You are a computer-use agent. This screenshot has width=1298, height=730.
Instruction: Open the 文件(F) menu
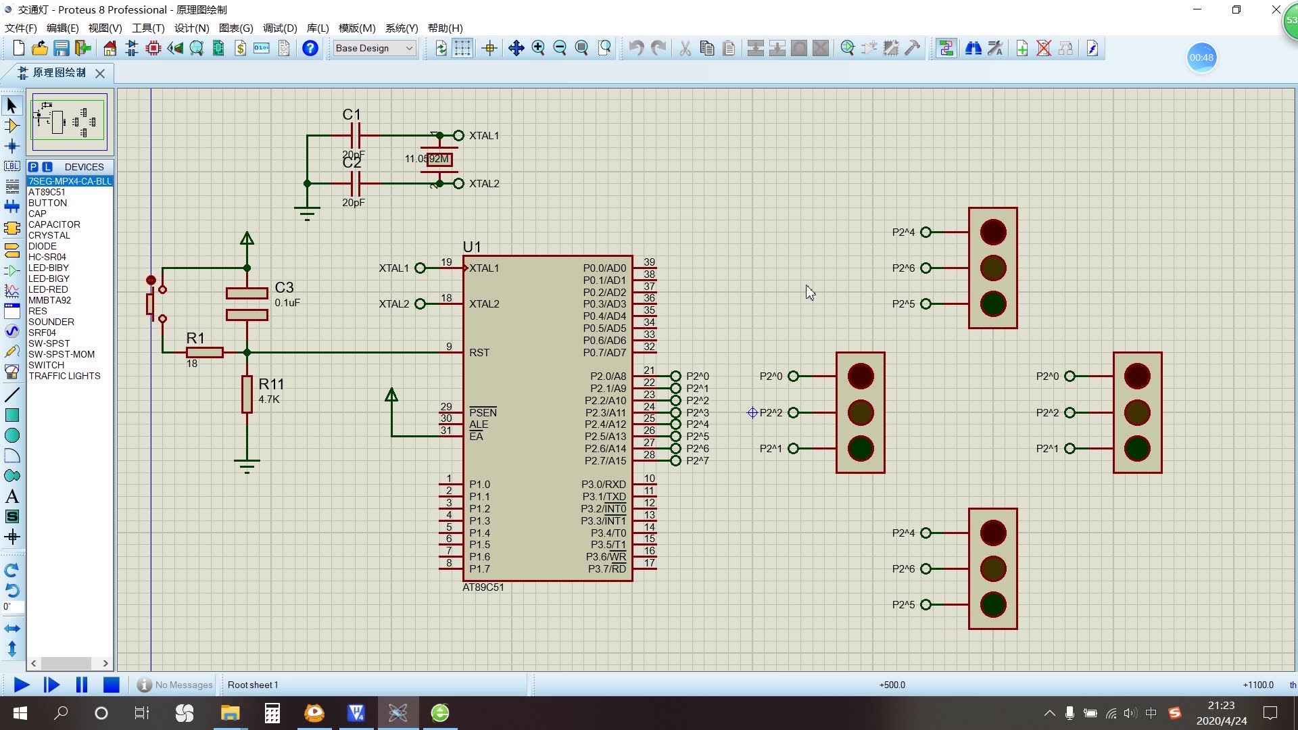[21, 28]
